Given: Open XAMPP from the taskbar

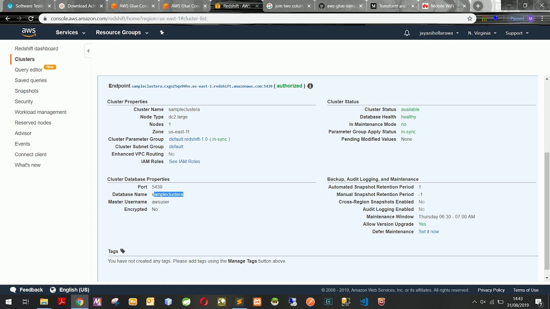Looking at the screenshot, I should coord(257,302).
